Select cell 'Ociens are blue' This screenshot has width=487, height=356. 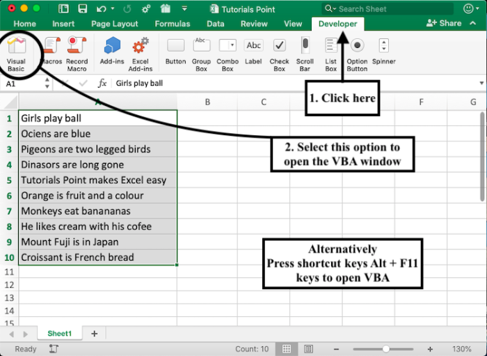[x=98, y=134]
